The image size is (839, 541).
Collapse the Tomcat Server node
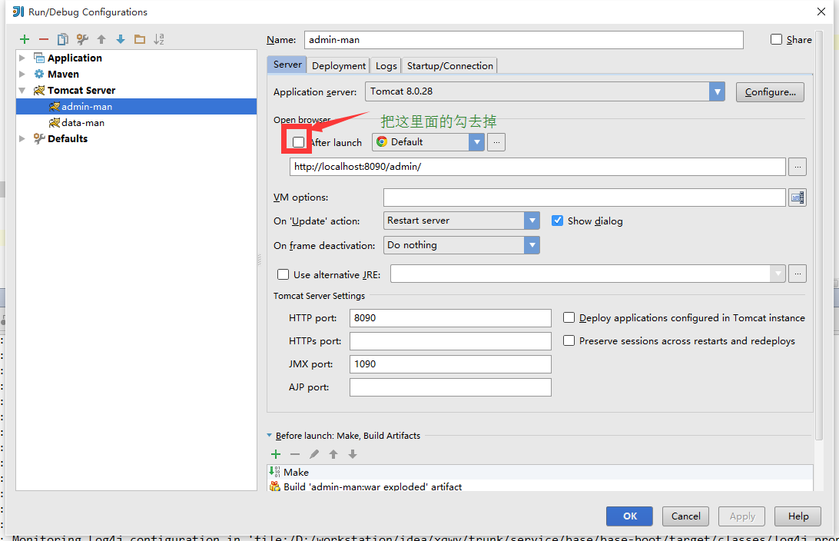(22, 91)
